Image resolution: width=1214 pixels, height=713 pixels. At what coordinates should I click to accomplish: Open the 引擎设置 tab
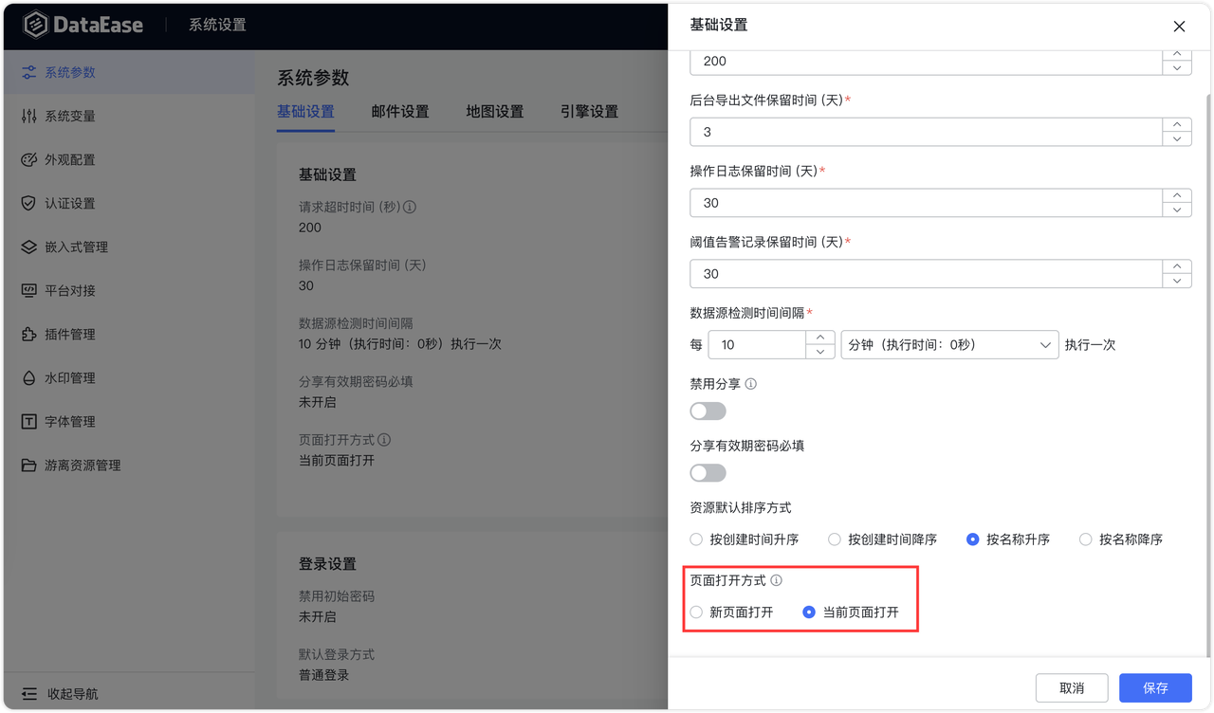coord(588,111)
